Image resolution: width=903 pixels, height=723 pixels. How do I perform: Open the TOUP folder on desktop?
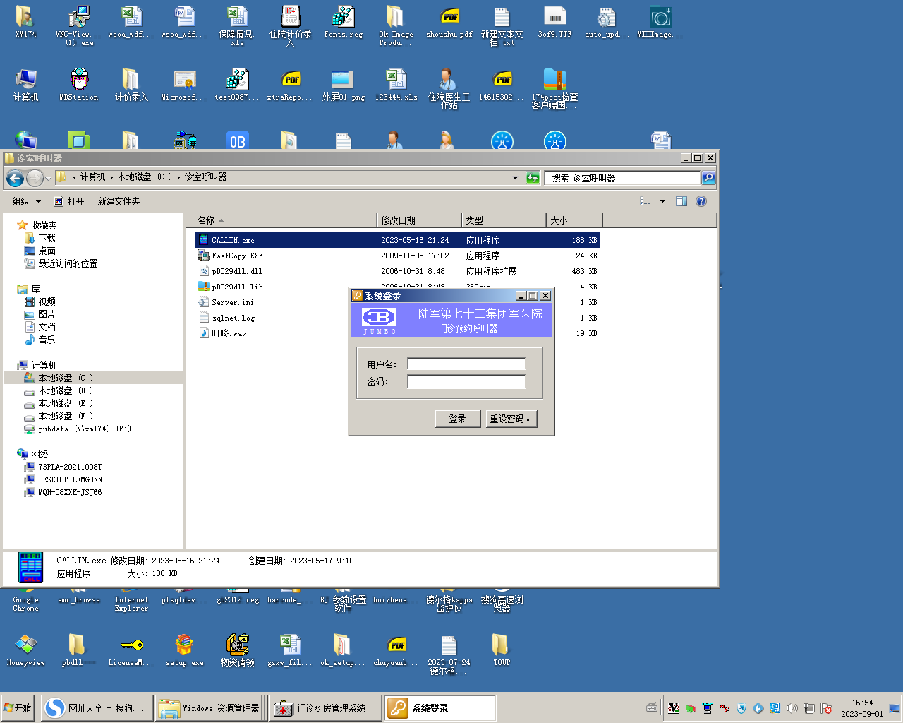502,650
